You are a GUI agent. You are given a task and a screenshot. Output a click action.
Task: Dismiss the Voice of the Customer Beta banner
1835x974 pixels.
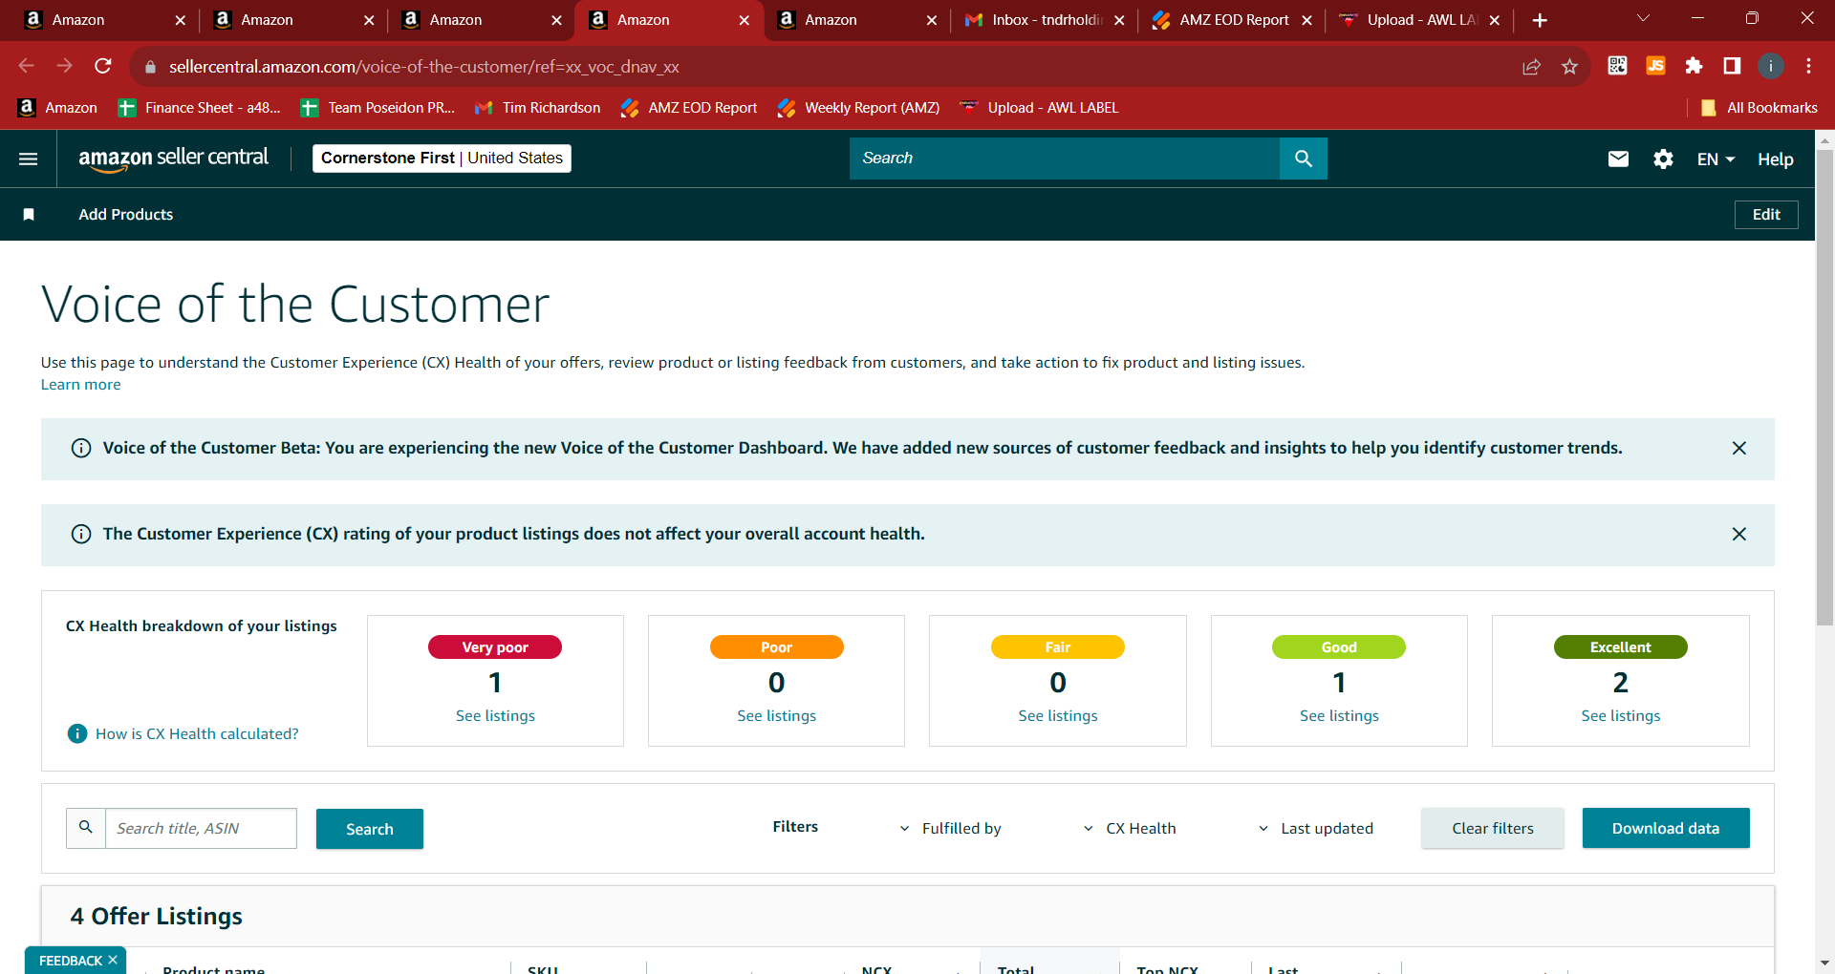click(x=1739, y=448)
